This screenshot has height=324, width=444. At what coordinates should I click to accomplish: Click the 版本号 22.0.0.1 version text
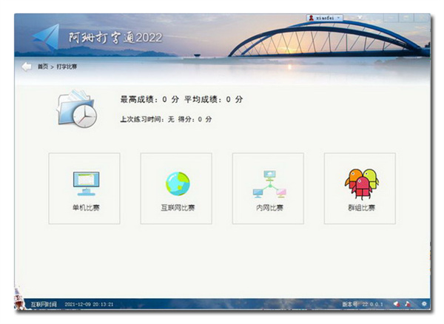coord(363,304)
